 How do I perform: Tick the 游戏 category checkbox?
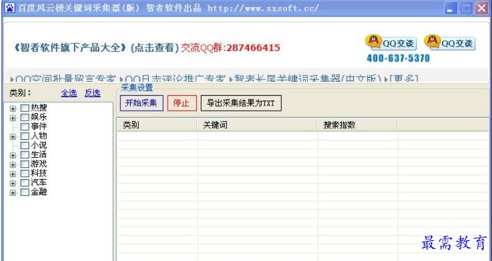click(25, 164)
